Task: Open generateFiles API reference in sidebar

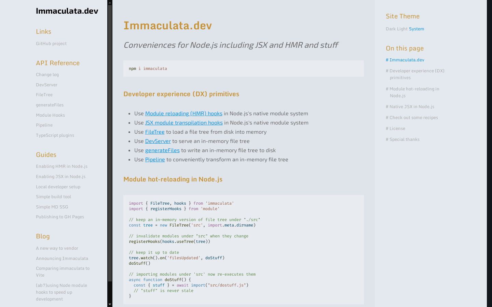Action: [x=50, y=105]
